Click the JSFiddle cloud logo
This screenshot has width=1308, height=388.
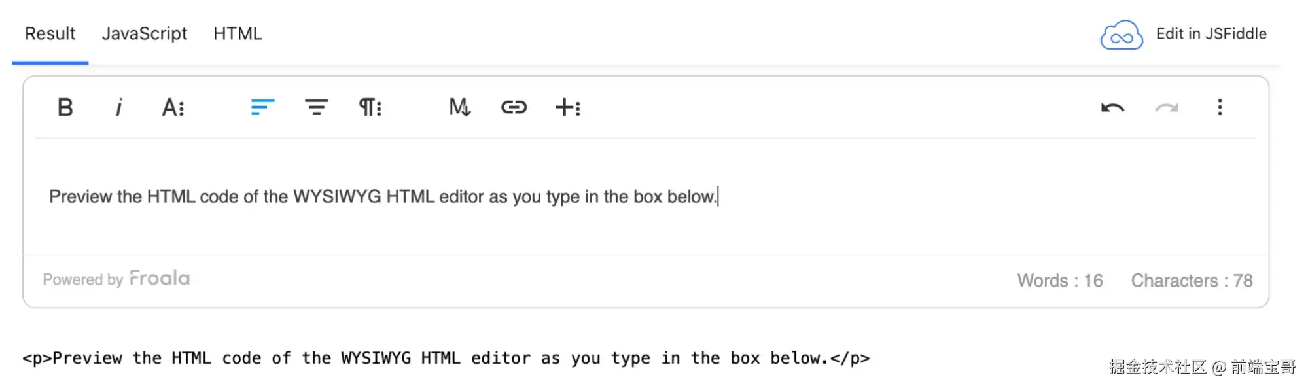(1120, 34)
